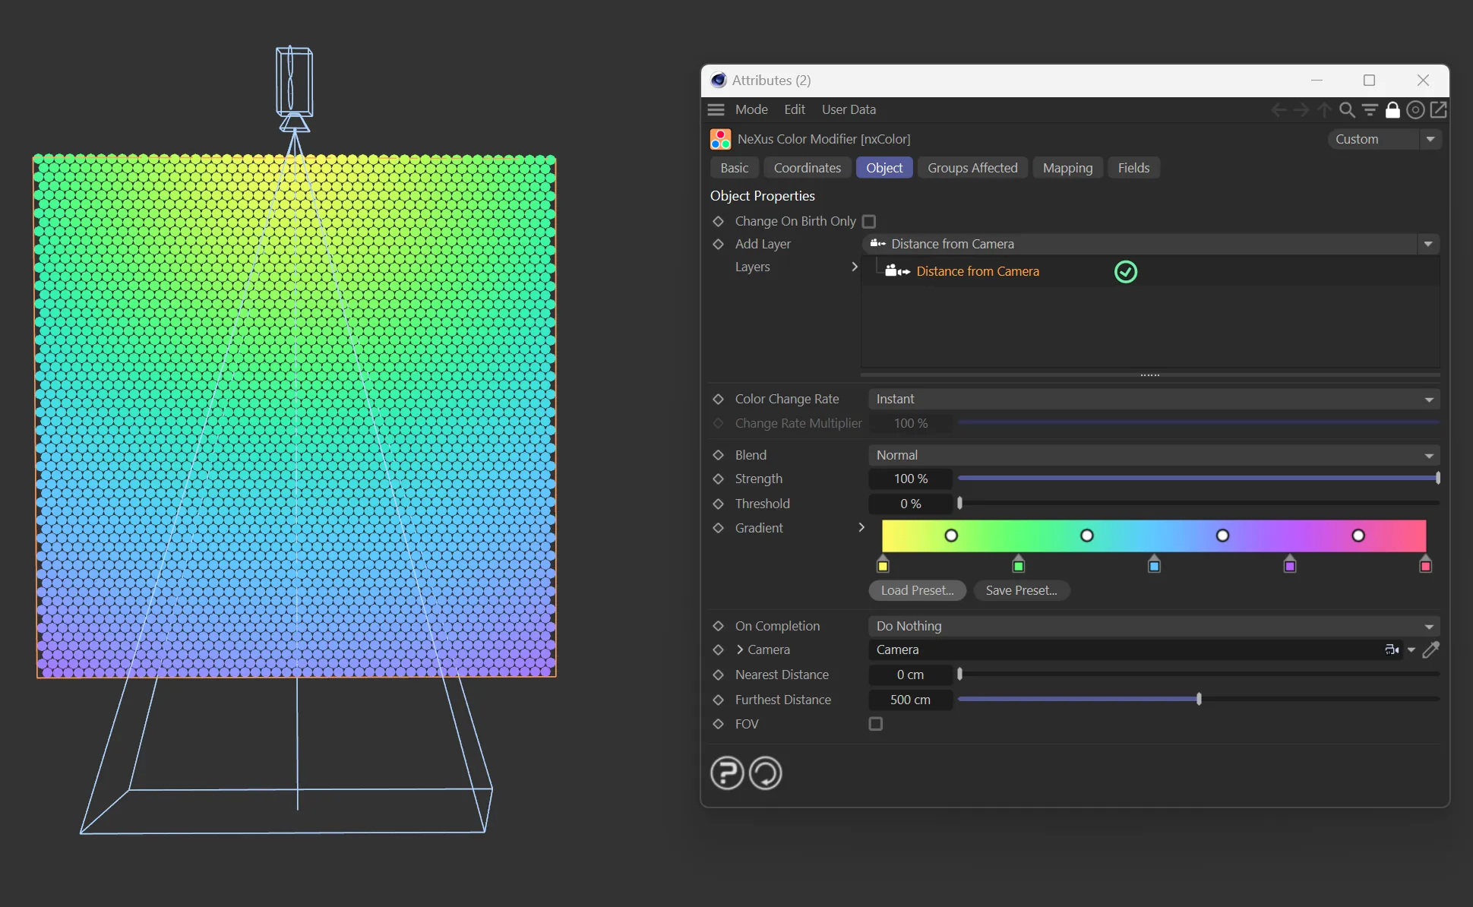Click the search magnifier icon in Attributes toolbar
Viewport: 1473px width, 907px height.
[1347, 110]
